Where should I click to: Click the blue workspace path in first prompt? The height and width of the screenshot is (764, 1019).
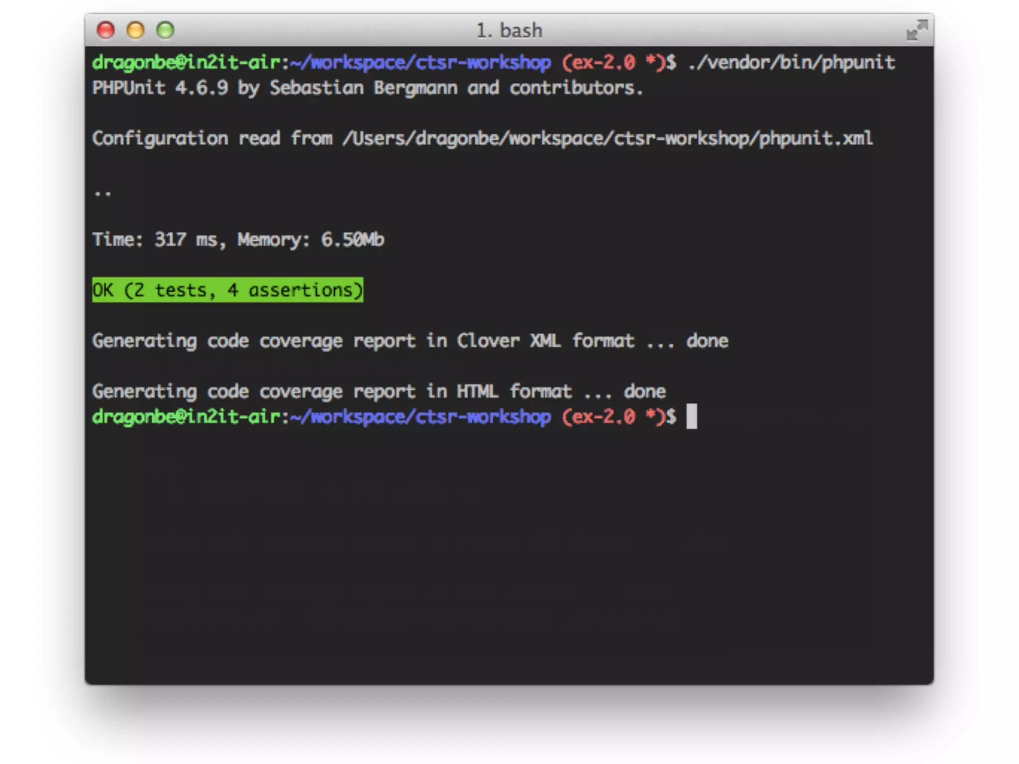click(421, 63)
